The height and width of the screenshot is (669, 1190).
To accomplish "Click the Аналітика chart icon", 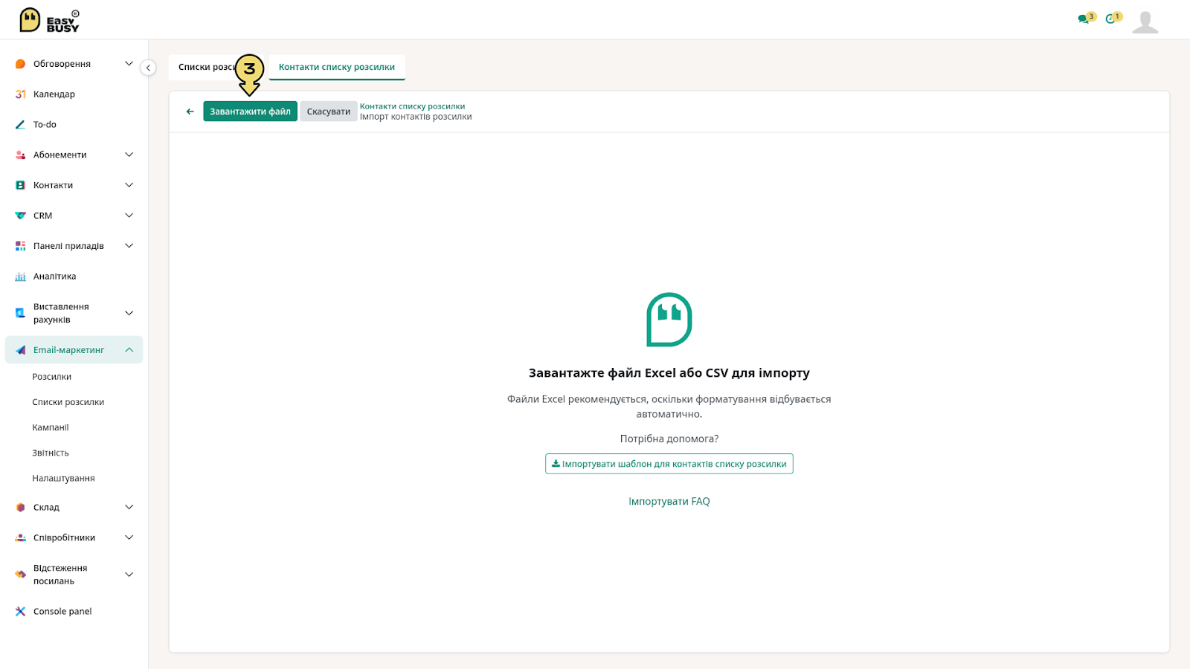I will pos(20,277).
